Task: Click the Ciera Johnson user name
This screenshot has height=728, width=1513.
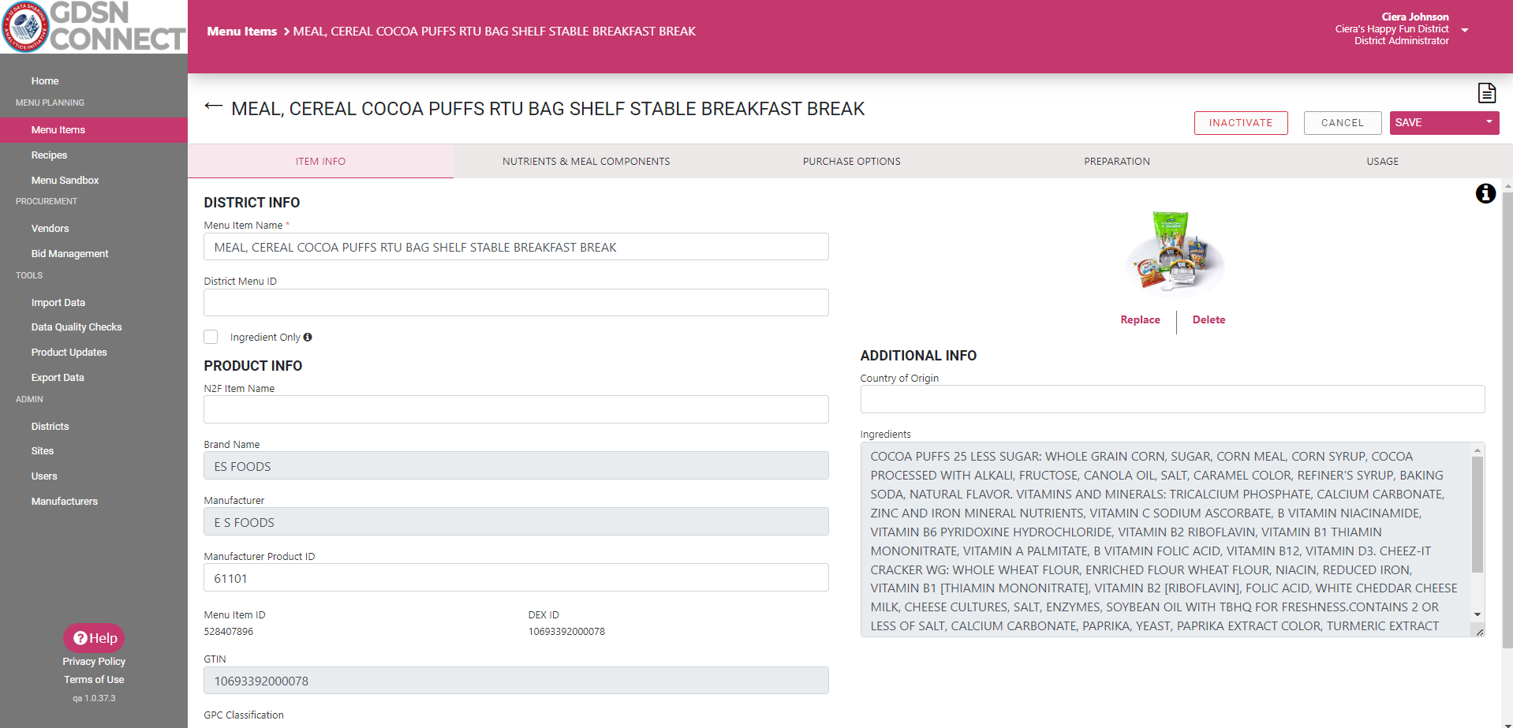Action: tap(1414, 17)
